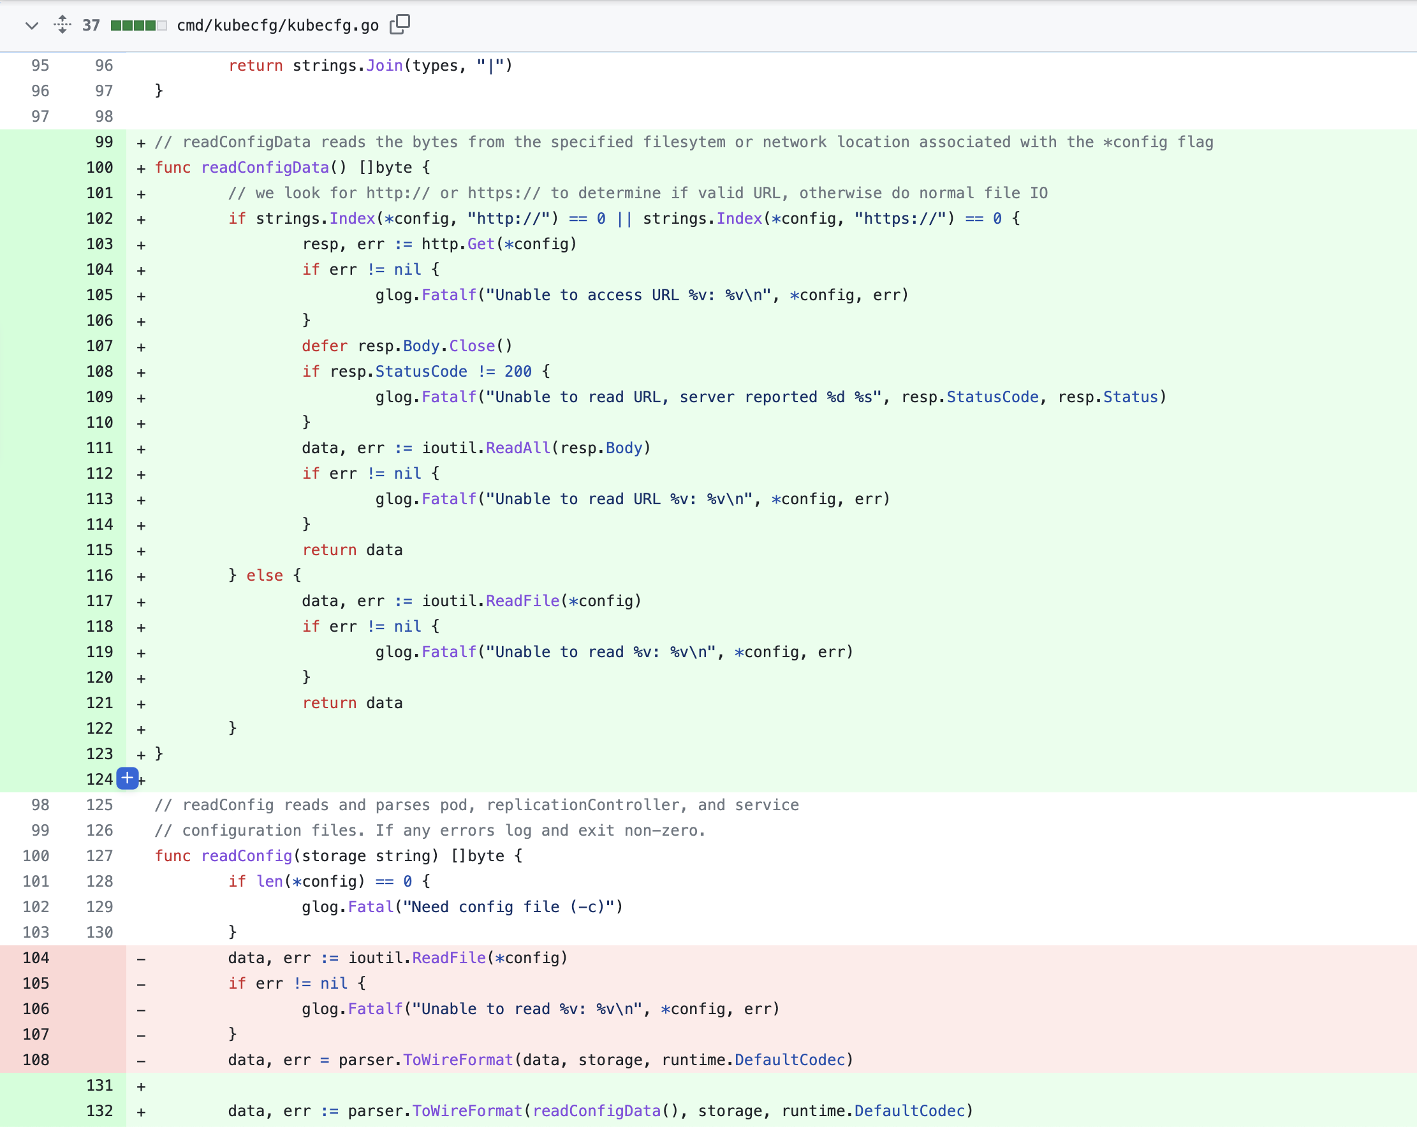Select new line number 100
Viewport: 1417px width, 1127px height.
coord(99,168)
